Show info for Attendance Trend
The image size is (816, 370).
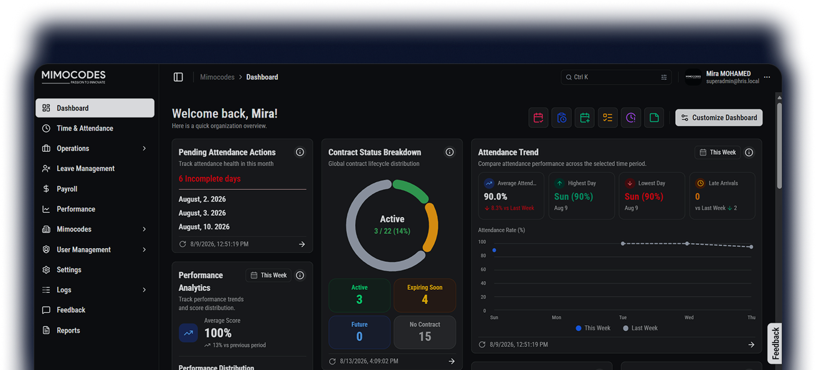coord(749,152)
